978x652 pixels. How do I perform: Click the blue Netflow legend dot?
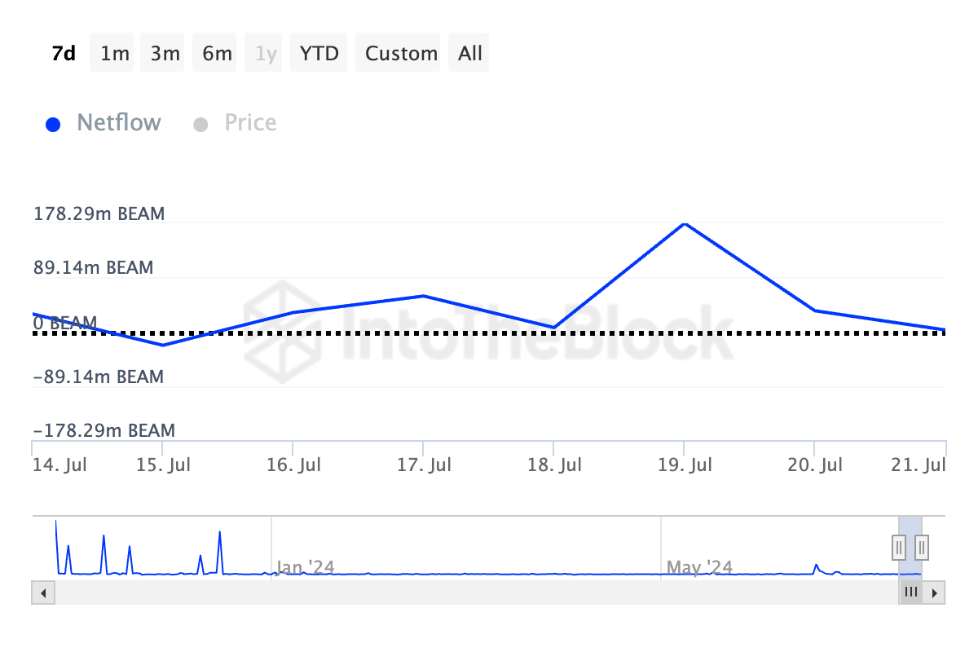pos(54,125)
